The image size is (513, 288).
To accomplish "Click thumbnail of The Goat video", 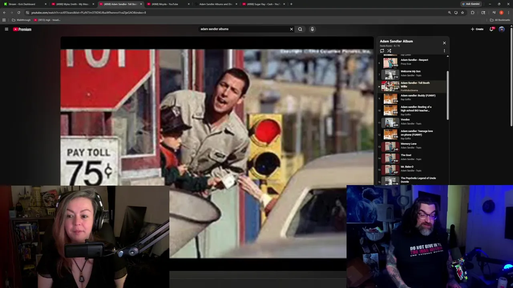I will pos(391,158).
